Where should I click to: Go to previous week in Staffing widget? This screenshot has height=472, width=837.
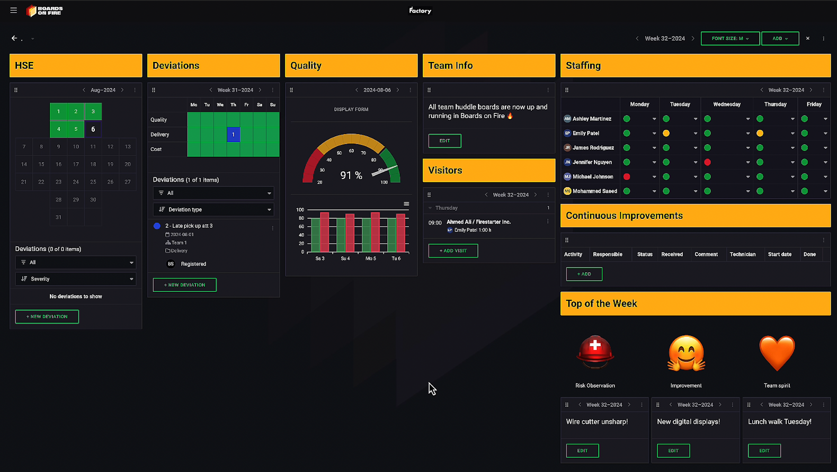click(x=762, y=90)
